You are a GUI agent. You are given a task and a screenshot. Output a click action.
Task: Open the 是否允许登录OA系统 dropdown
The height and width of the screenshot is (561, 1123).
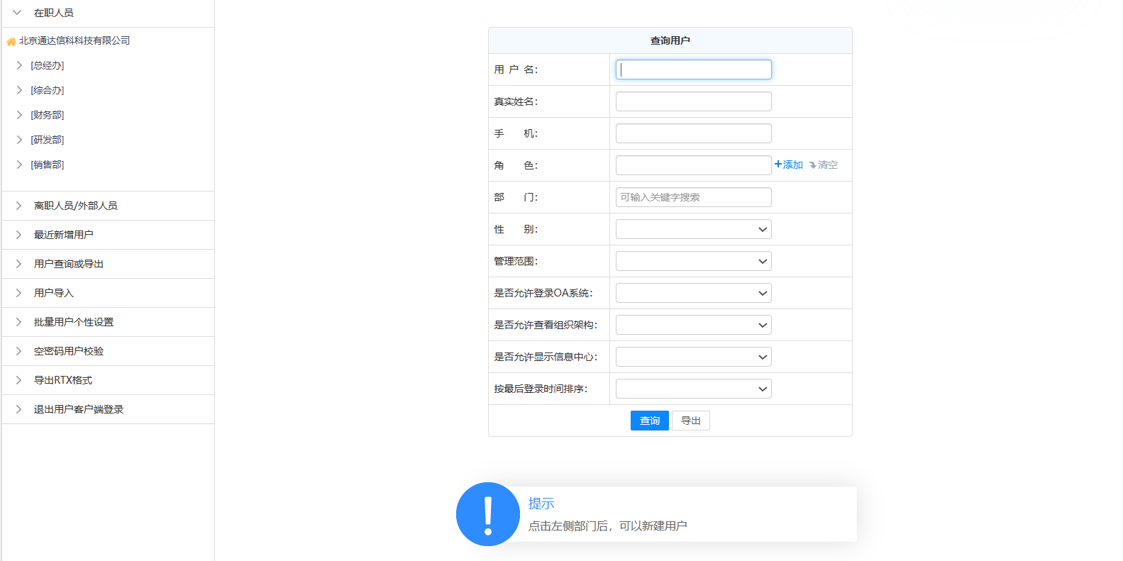[693, 293]
